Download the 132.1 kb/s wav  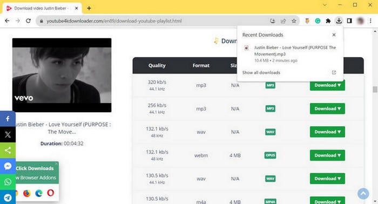click(x=327, y=132)
